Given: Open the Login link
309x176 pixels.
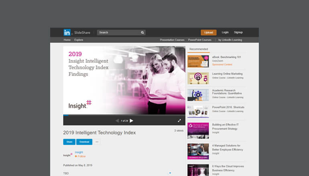Looking at the screenshot, I should [x=225, y=32].
